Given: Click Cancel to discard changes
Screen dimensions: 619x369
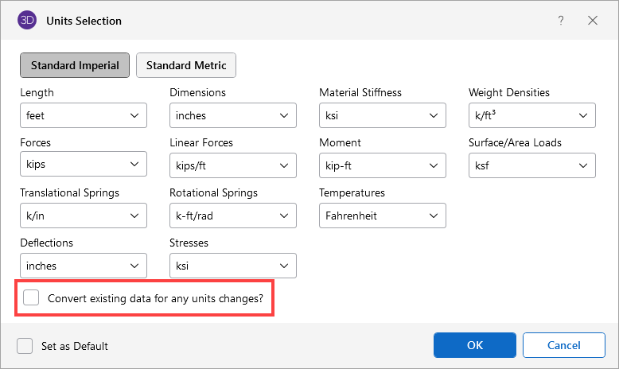Looking at the screenshot, I should point(563,345).
